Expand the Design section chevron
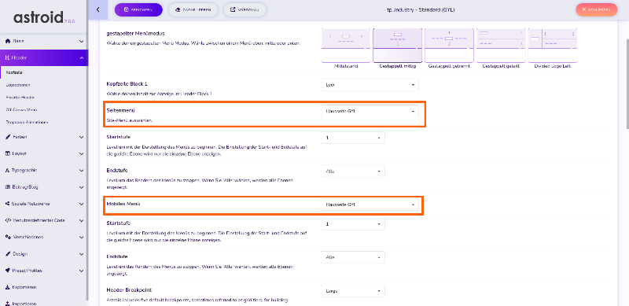 pyautogui.click(x=82, y=254)
